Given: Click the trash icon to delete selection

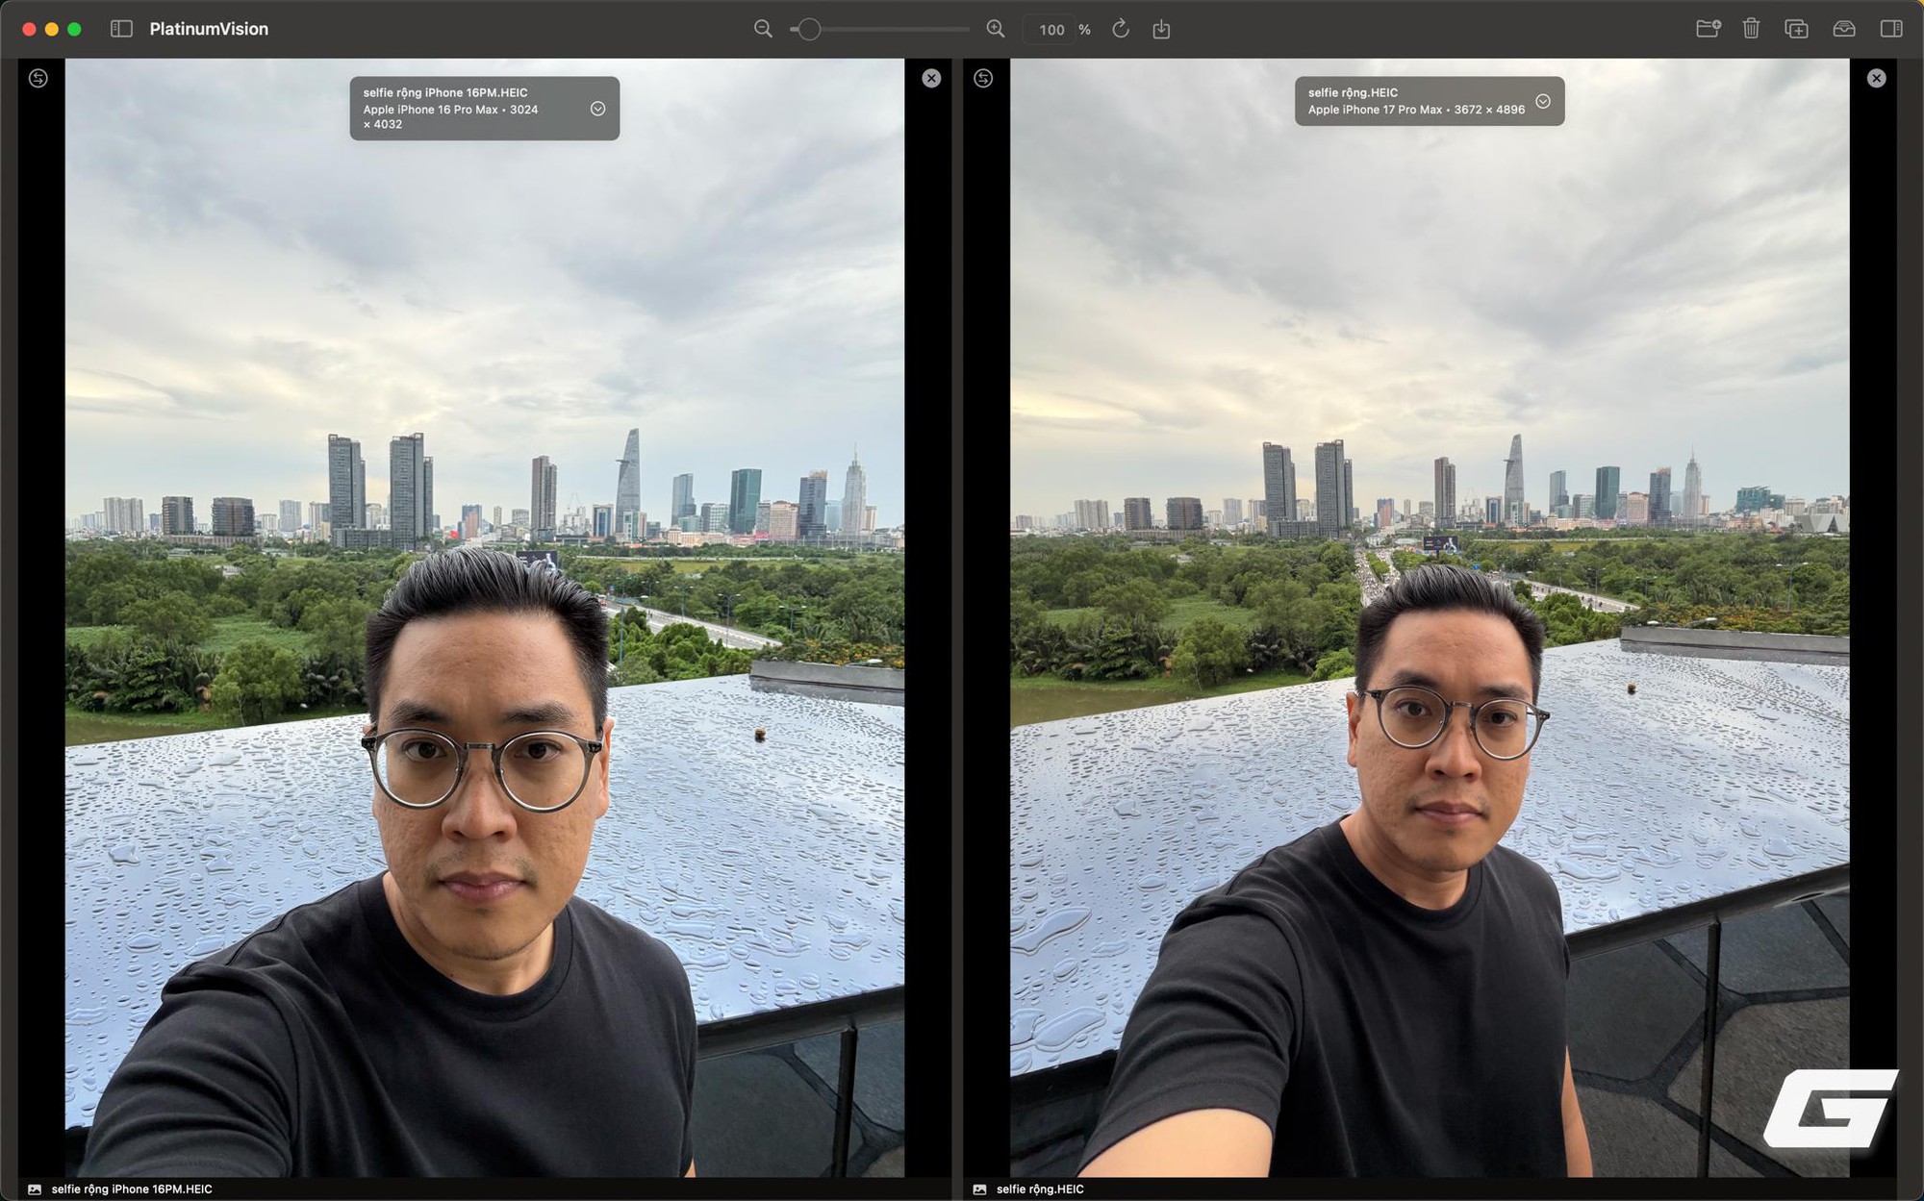Looking at the screenshot, I should [x=1751, y=30].
